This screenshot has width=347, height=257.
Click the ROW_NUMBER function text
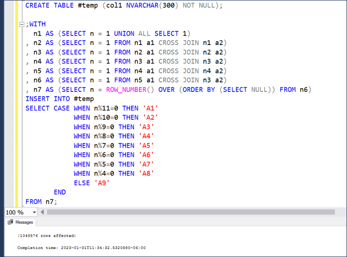tap(126, 89)
